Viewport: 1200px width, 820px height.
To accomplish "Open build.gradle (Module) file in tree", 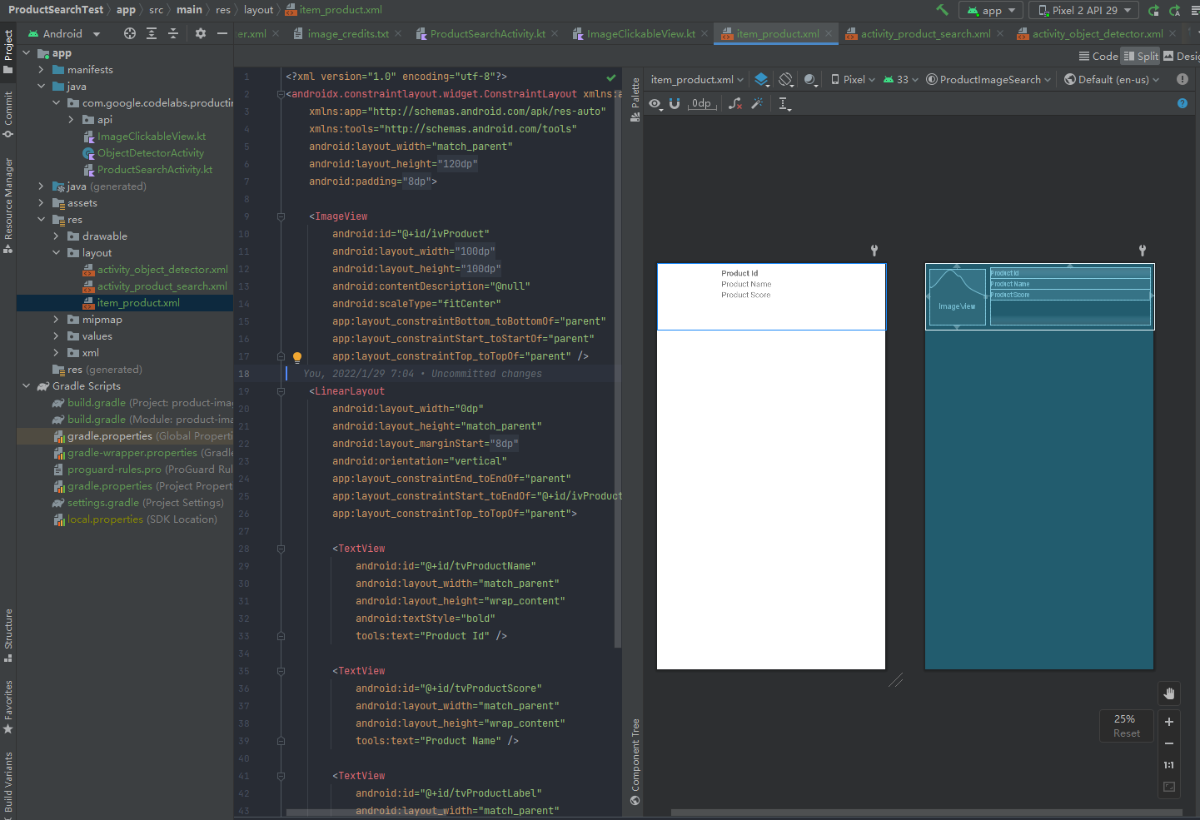I will [142, 420].
